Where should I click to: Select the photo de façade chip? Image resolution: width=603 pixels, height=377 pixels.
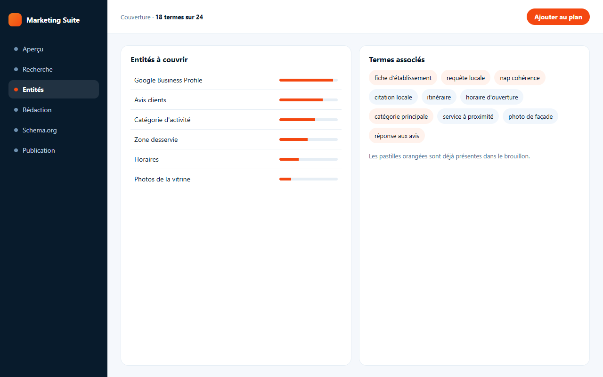[530, 116]
